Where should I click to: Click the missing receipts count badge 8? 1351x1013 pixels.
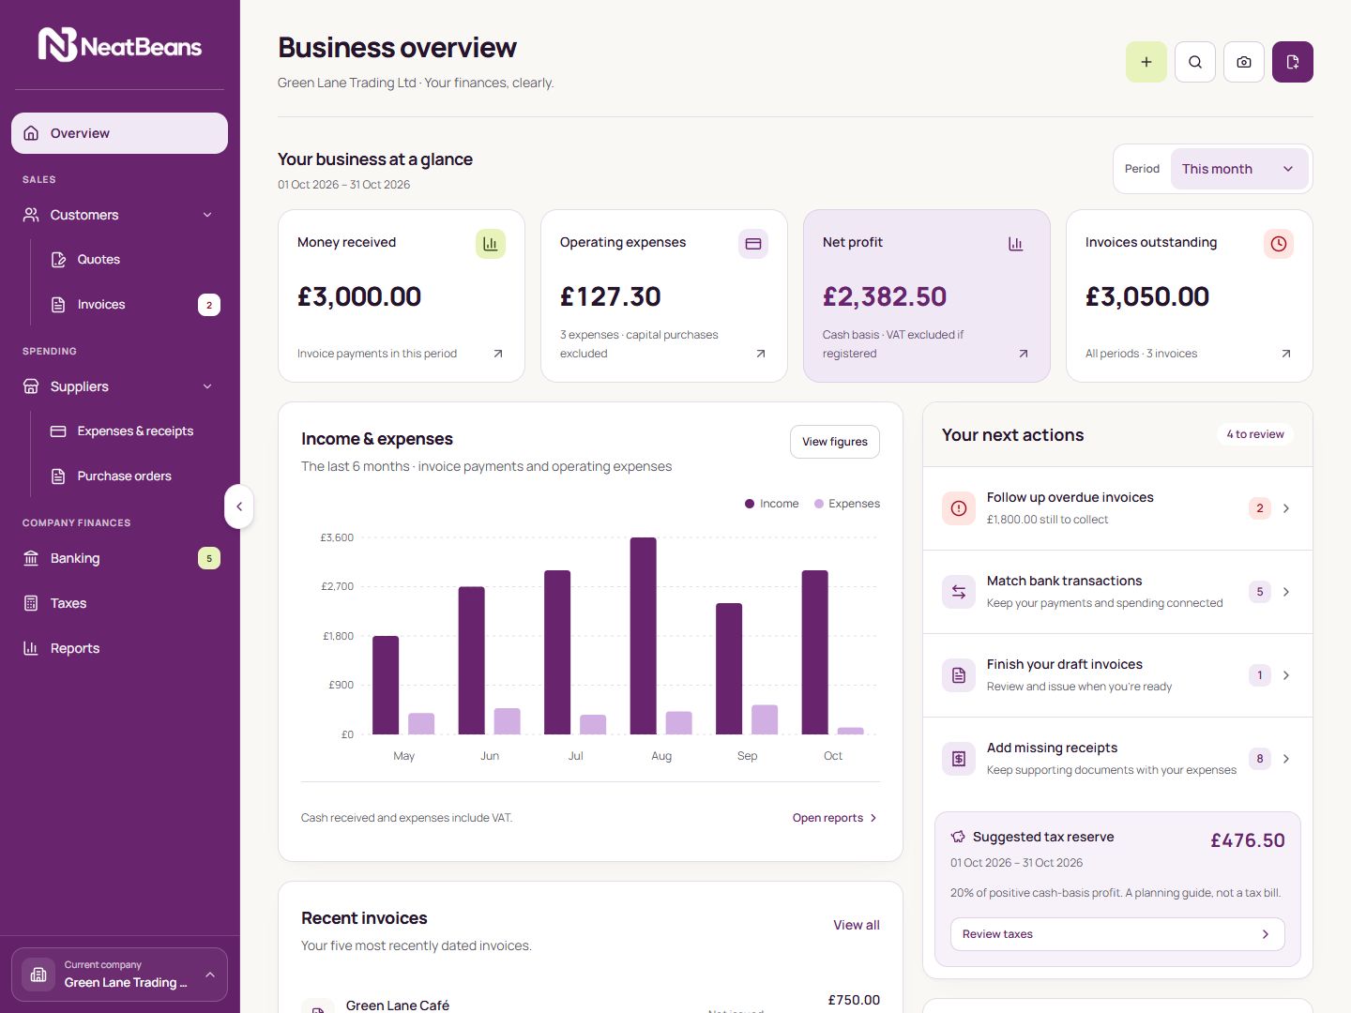(1260, 759)
